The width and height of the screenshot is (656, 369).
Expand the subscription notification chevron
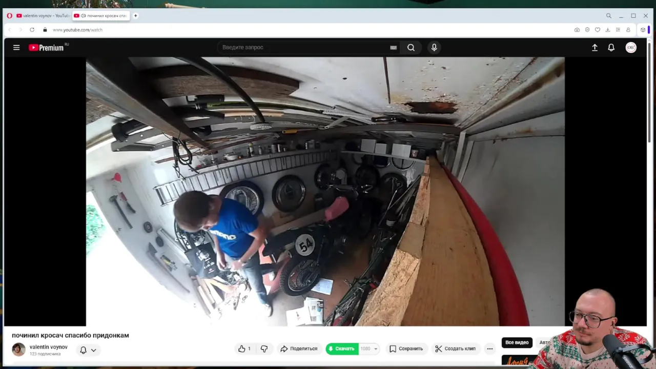click(x=94, y=350)
